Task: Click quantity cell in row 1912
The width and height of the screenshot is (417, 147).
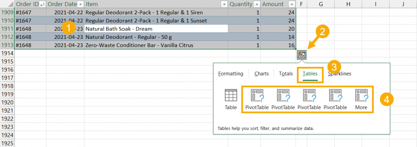Action: pos(244,37)
